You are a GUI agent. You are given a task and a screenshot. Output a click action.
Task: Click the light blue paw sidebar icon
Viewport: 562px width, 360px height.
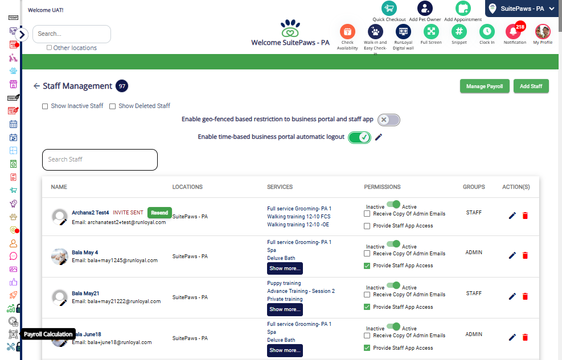[x=13, y=71]
